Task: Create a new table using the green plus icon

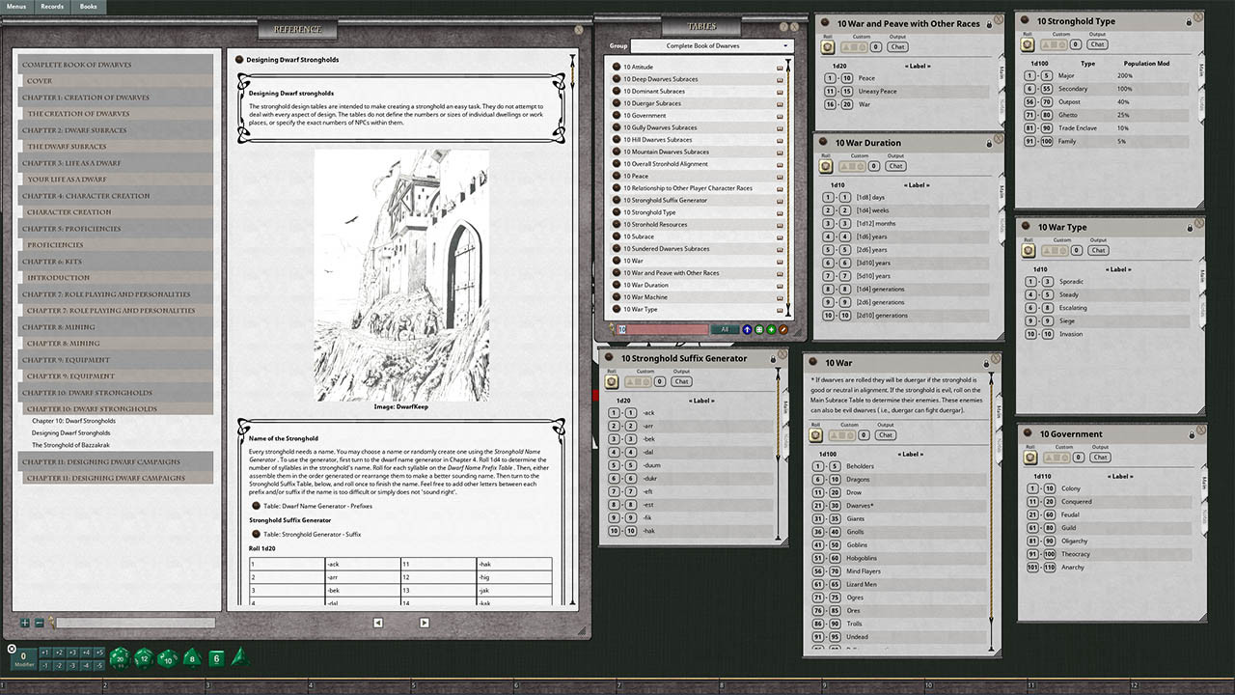Action: tap(770, 330)
